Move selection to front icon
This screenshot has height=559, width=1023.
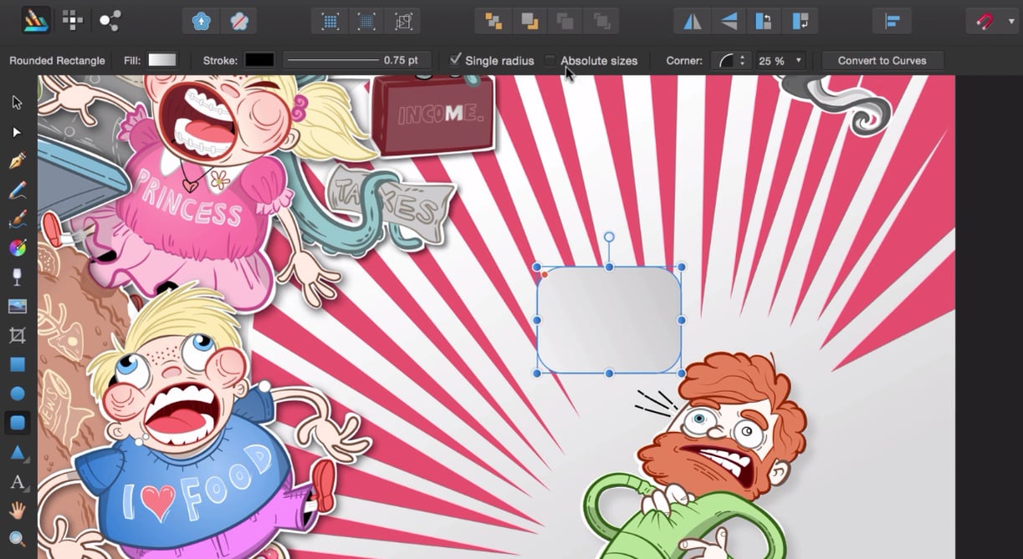click(x=601, y=21)
